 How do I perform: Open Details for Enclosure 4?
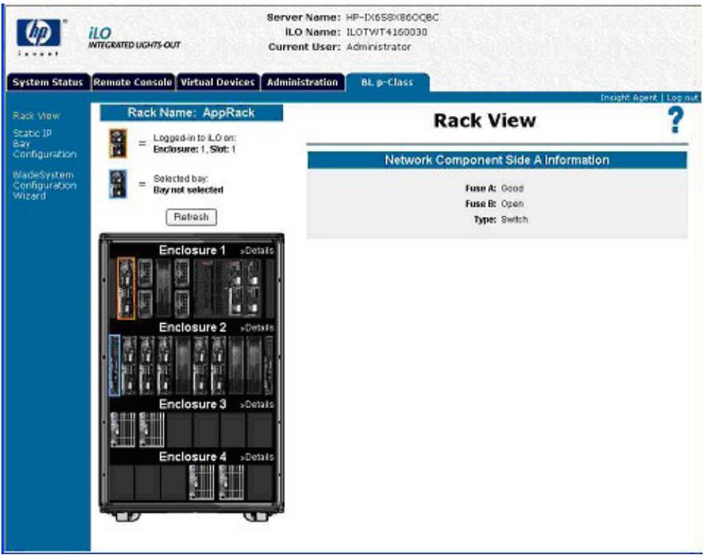coord(257,457)
